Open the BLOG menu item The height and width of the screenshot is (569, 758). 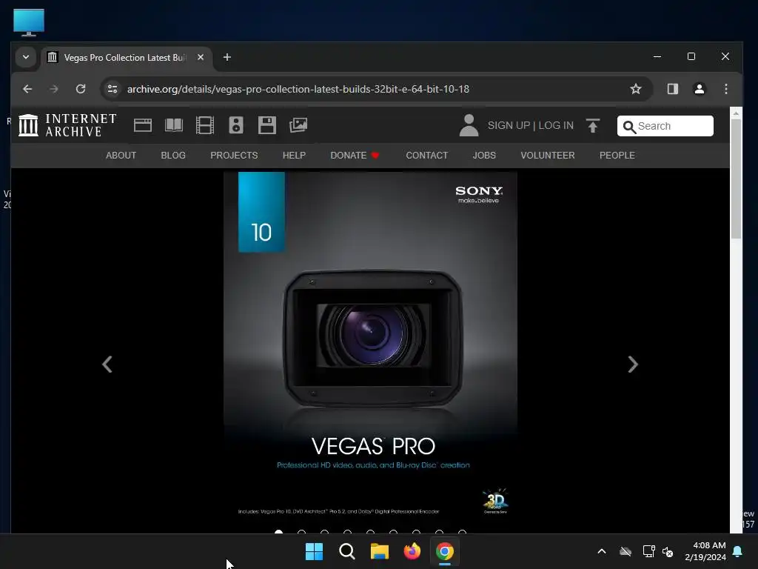click(x=173, y=156)
